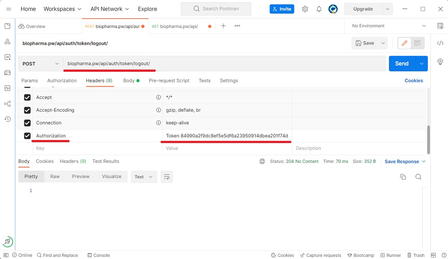448x259 pixels.
Task: Focus the Search Postman field
Action: coord(216,9)
